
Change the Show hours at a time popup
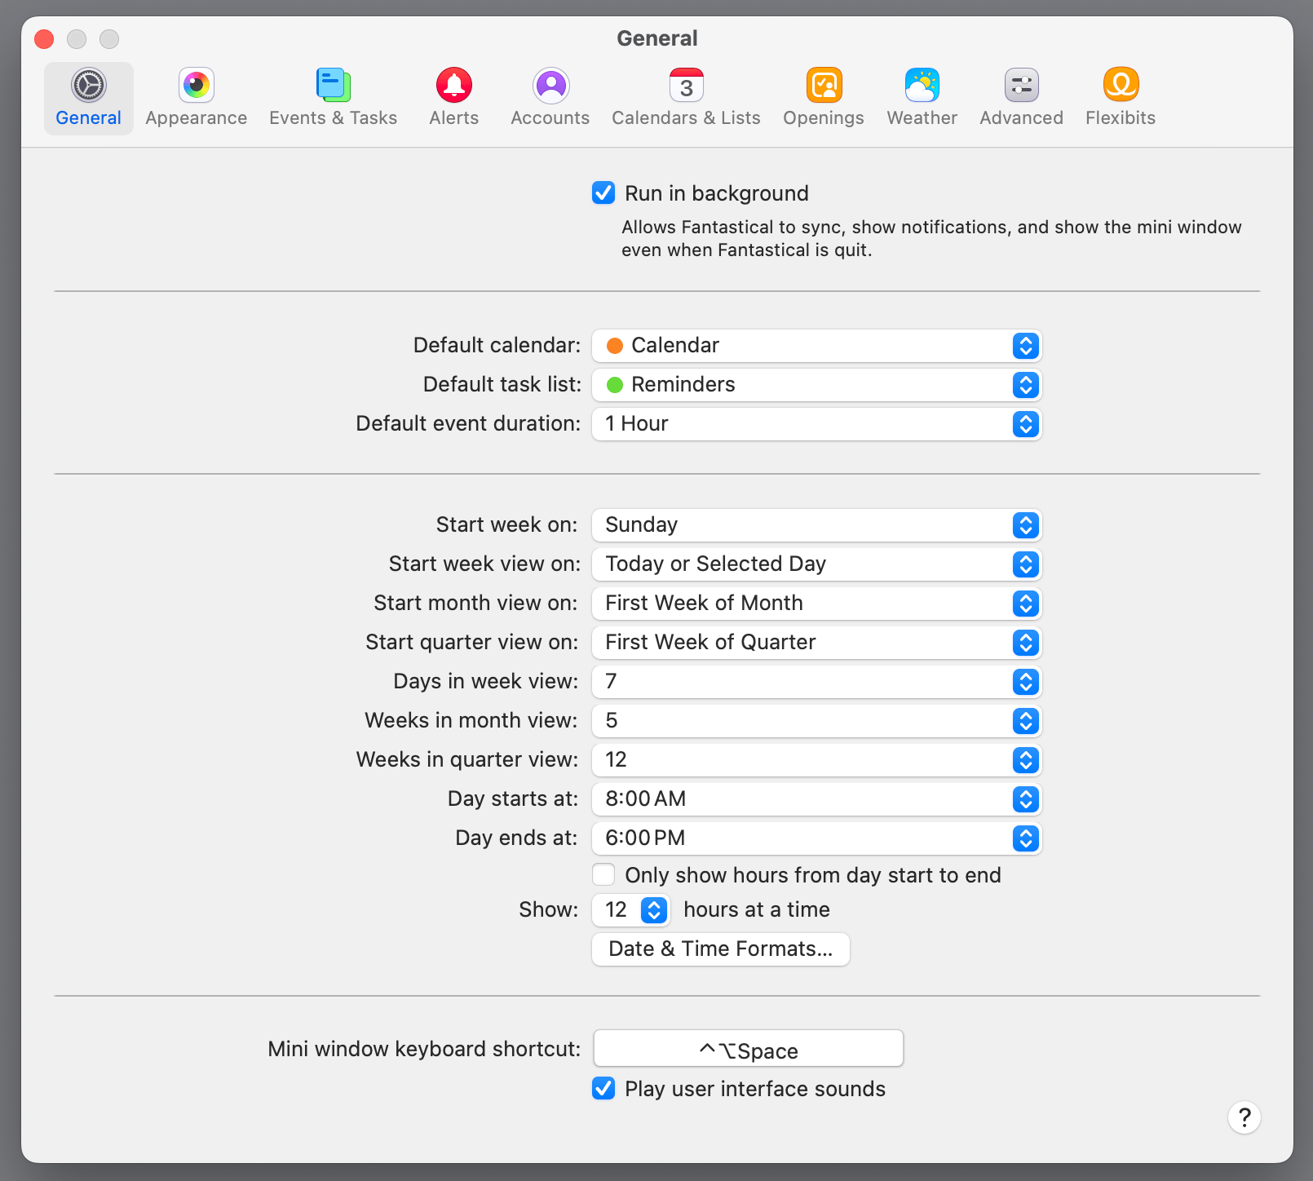pyautogui.click(x=631, y=910)
